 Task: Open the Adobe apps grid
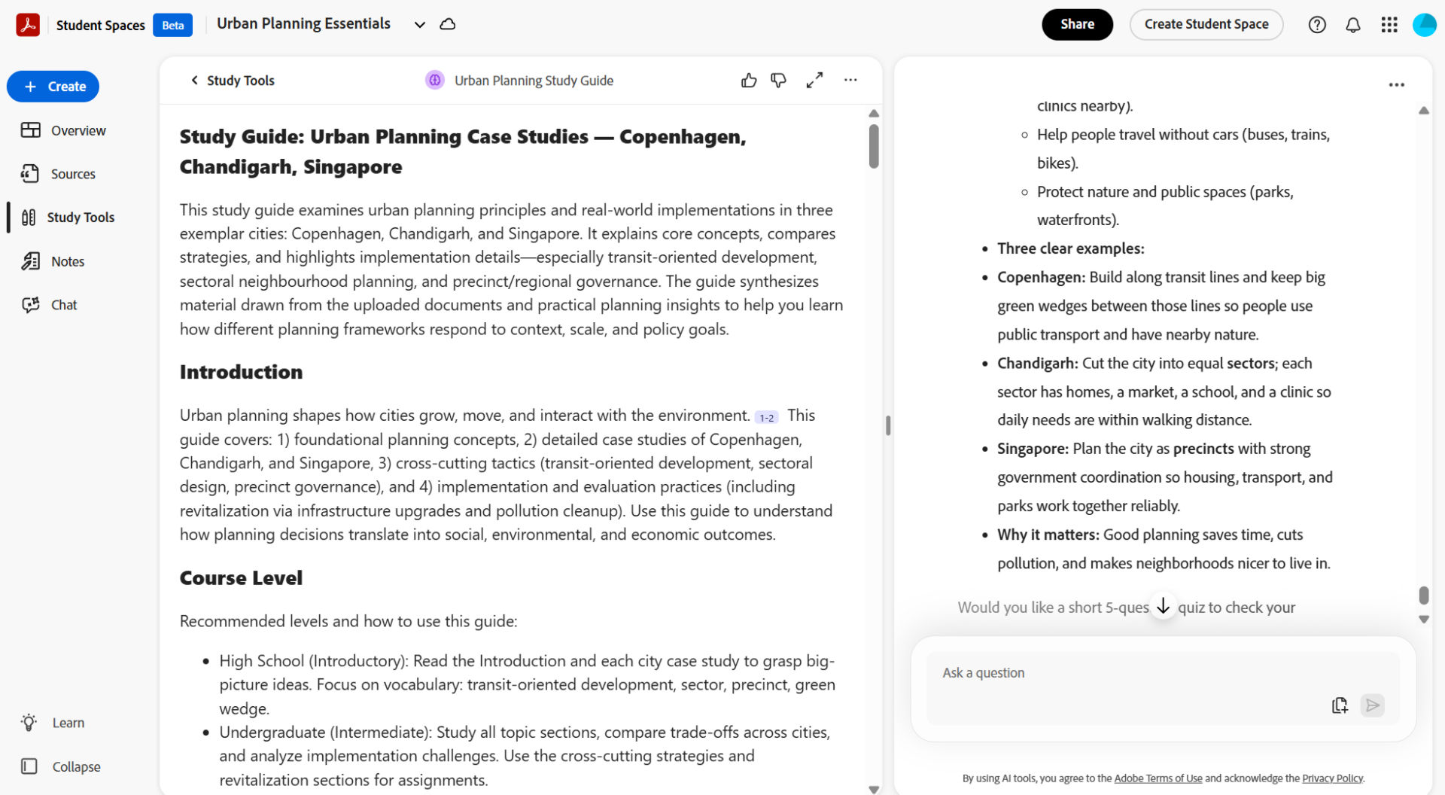tap(1389, 24)
